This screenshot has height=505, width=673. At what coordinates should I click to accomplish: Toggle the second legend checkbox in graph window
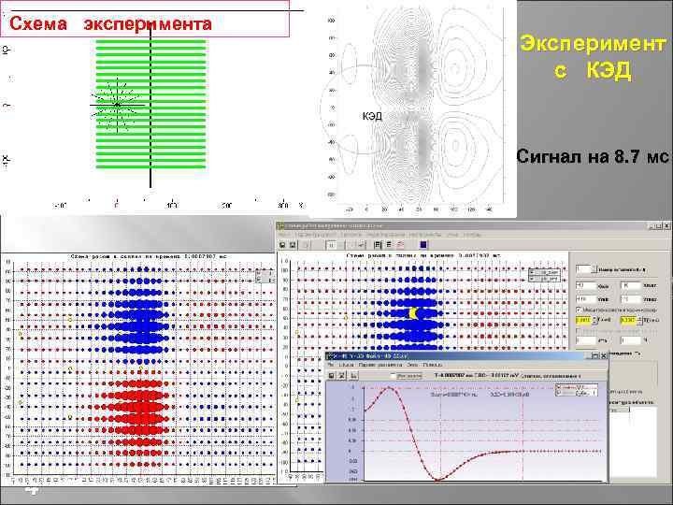click(559, 393)
